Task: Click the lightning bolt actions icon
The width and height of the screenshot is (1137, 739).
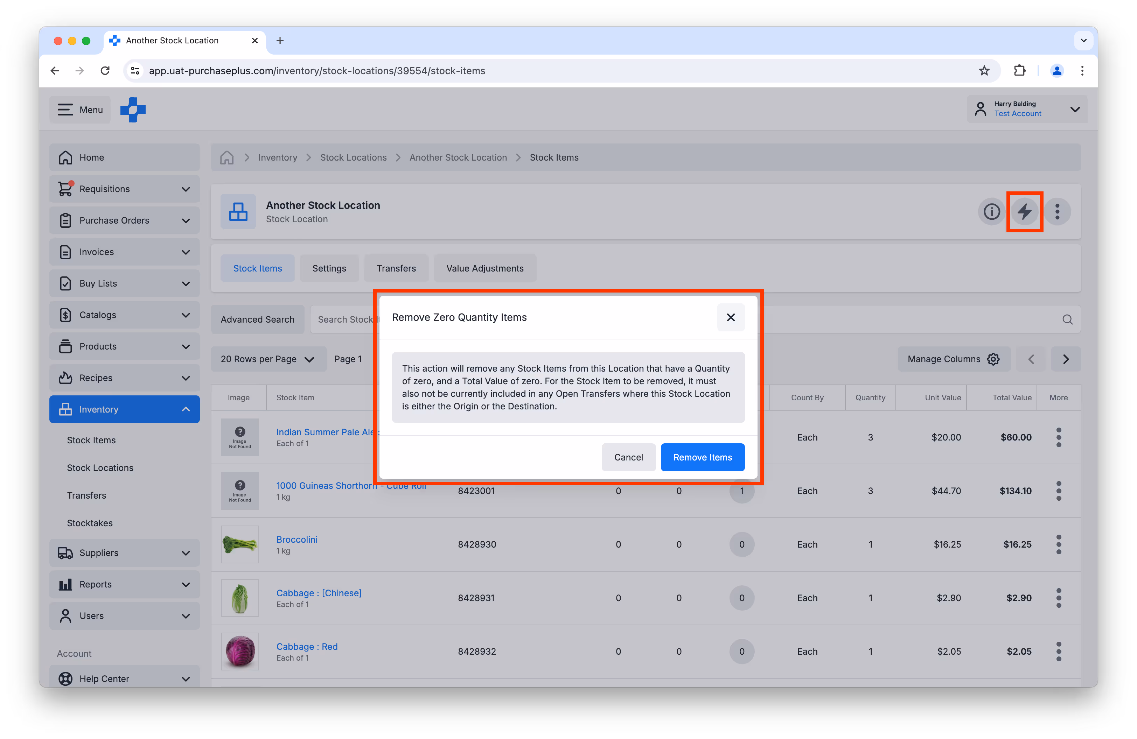Action: 1024,211
